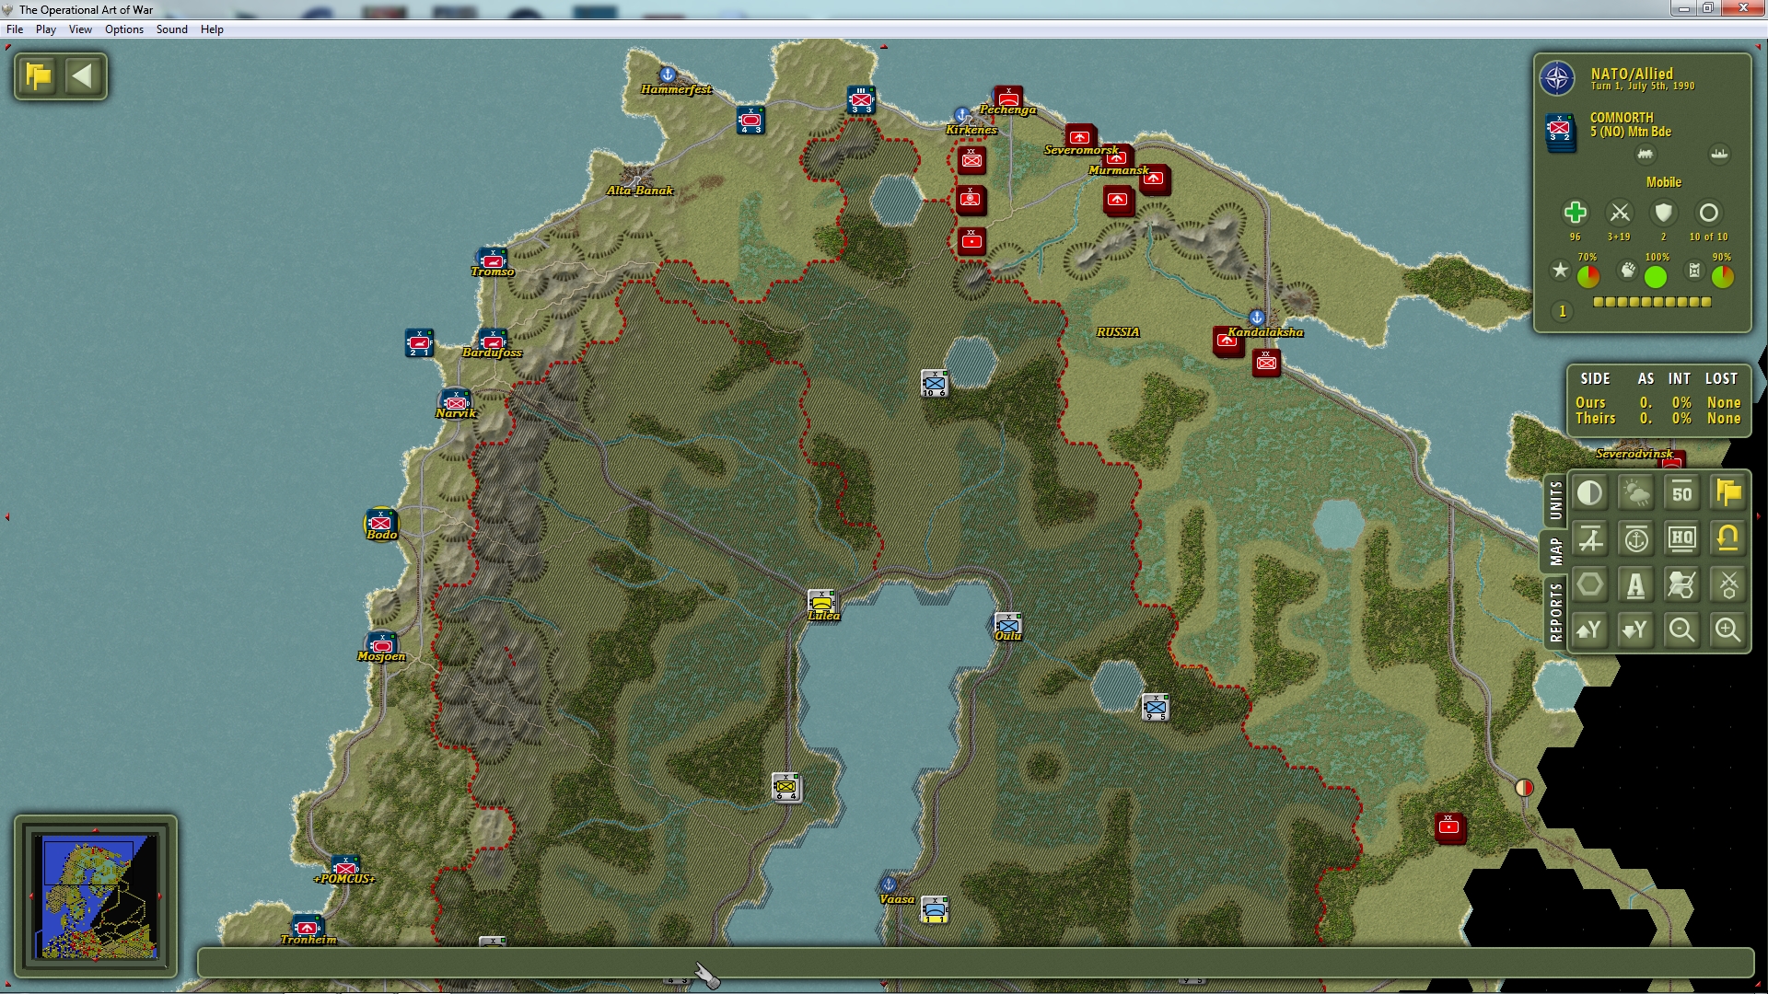The height and width of the screenshot is (994, 1768).
Task: Click the crossed swords over hexagon button
Action: click(1728, 584)
